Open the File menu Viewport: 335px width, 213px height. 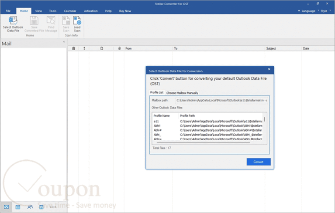[8, 11]
